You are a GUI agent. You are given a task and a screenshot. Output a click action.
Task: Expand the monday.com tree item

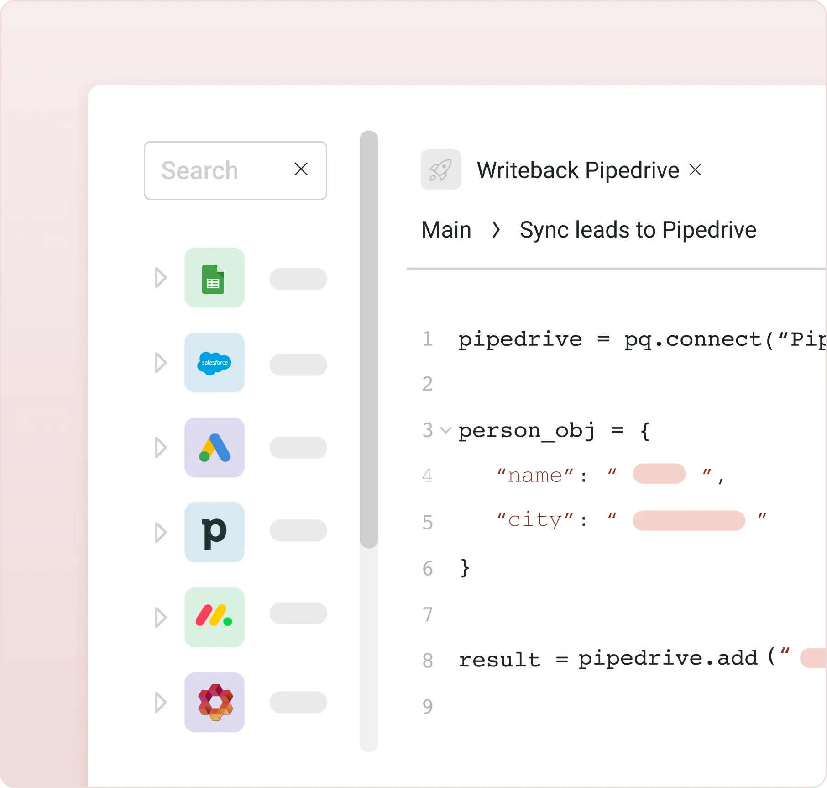point(161,618)
